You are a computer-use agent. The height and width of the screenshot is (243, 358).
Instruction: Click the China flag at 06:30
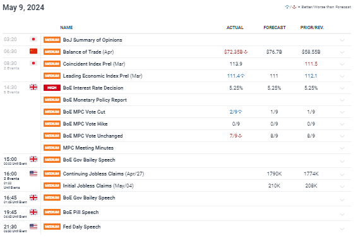pyautogui.click(x=33, y=51)
